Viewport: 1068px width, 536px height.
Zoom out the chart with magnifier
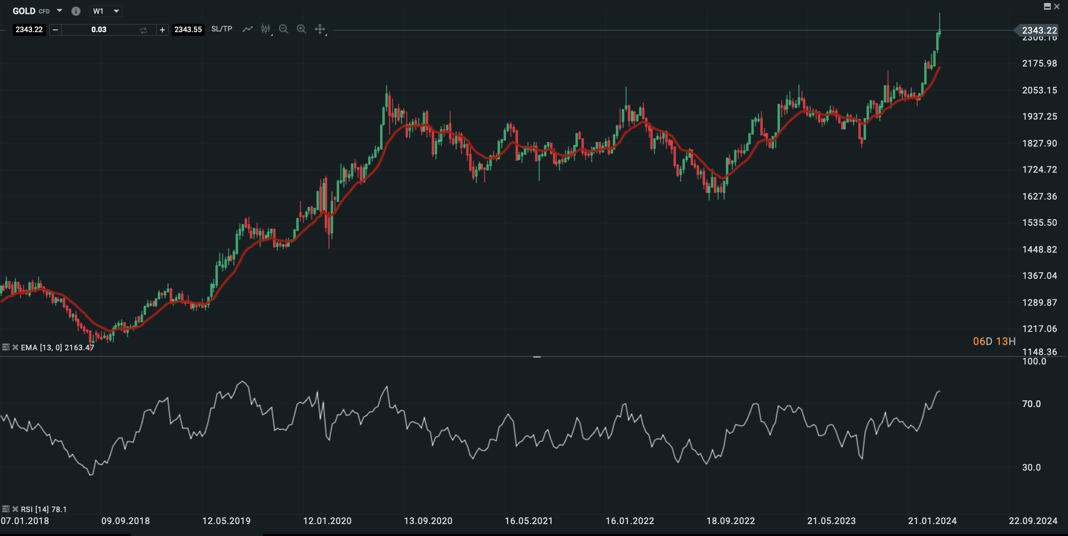click(284, 29)
